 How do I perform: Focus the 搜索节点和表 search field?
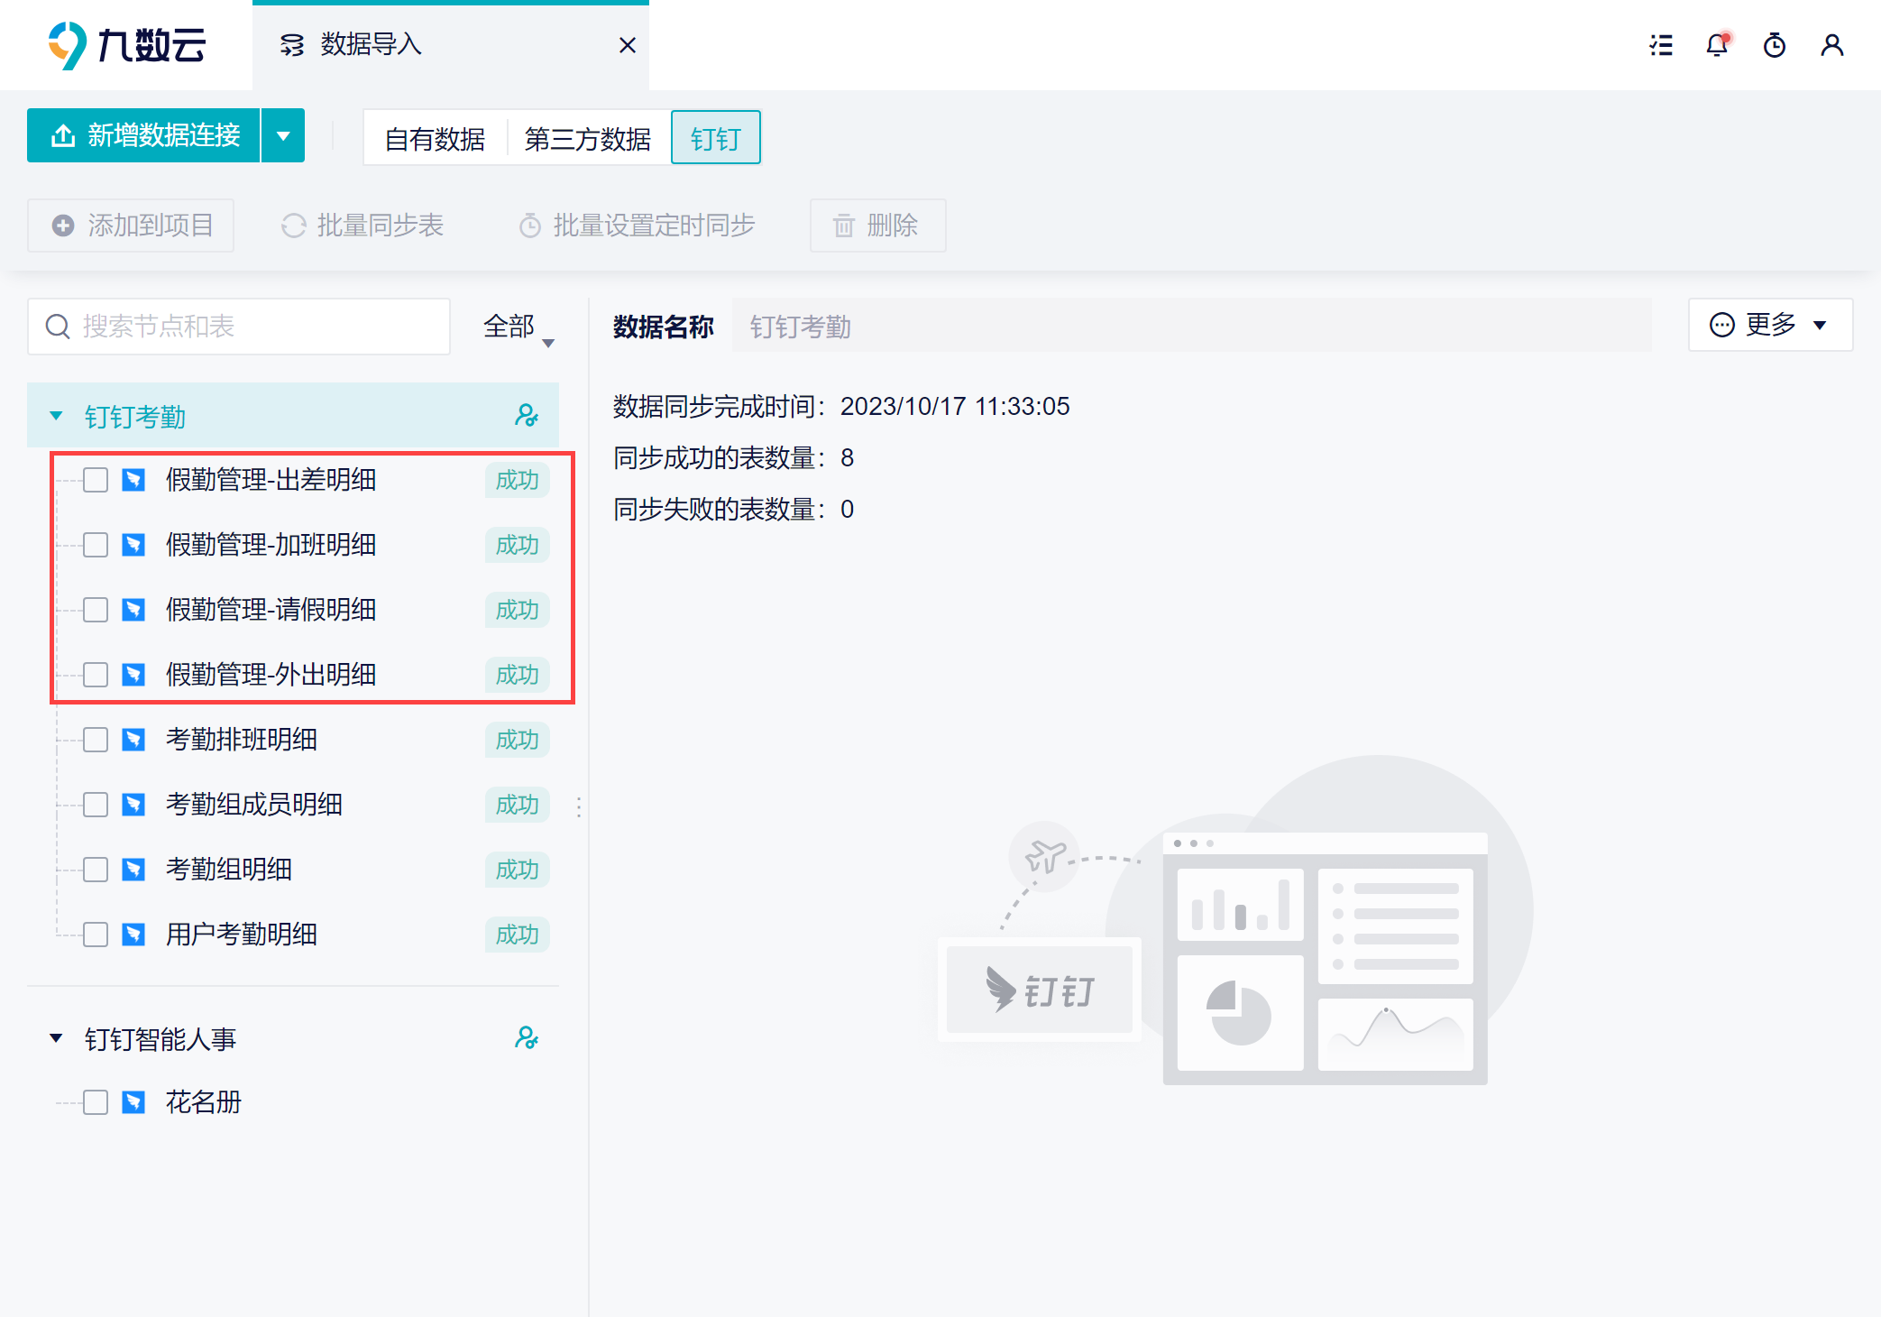[x=239, y=327]
